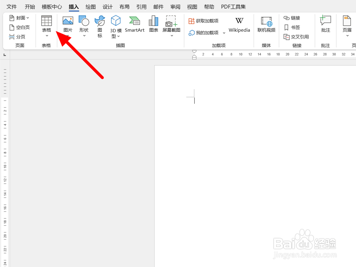
Task: Open the Icons (图标) gallery
Action: click(x=100, y=26)
